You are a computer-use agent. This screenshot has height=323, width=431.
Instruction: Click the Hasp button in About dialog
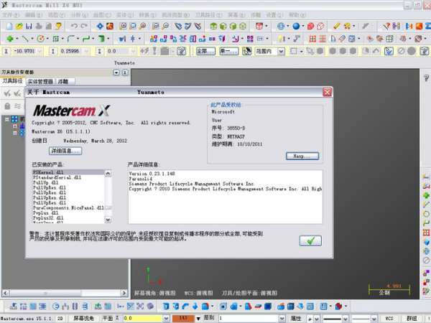pos(302,156)
